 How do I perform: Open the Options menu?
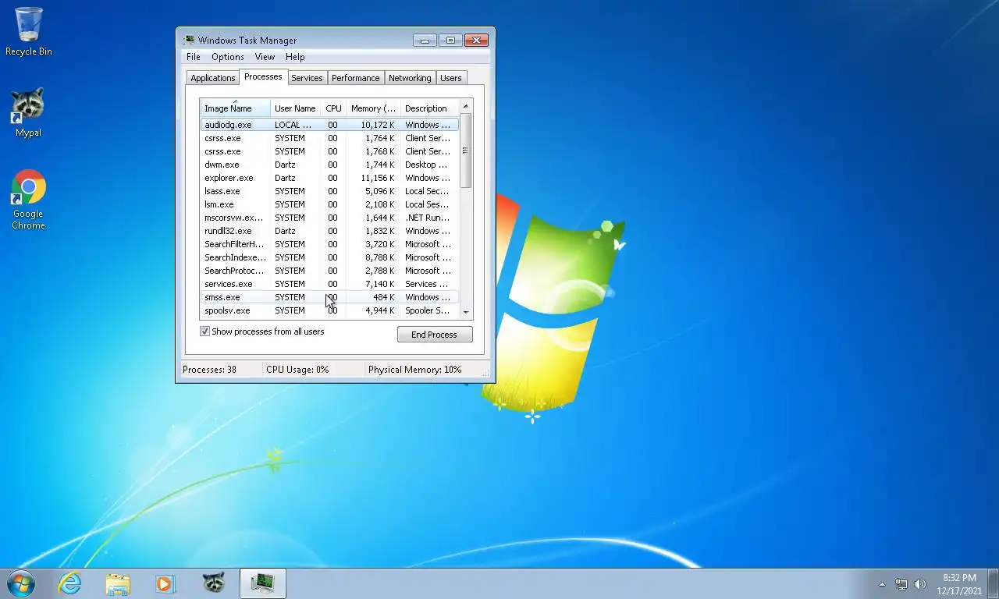(228, 57)
